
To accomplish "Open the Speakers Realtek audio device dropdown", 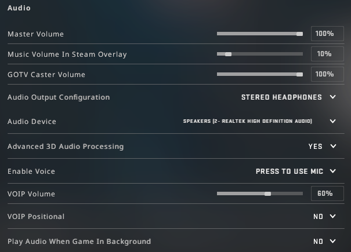I will tap(248, 122).
